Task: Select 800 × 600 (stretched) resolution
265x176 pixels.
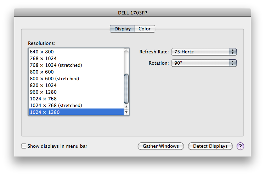Action: [76, 79]
